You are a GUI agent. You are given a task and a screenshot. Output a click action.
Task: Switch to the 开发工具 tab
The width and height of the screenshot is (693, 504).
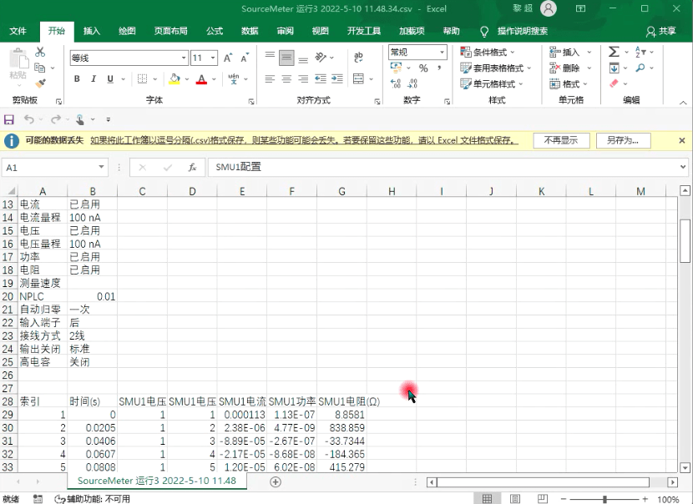click(x=364, y=31)
